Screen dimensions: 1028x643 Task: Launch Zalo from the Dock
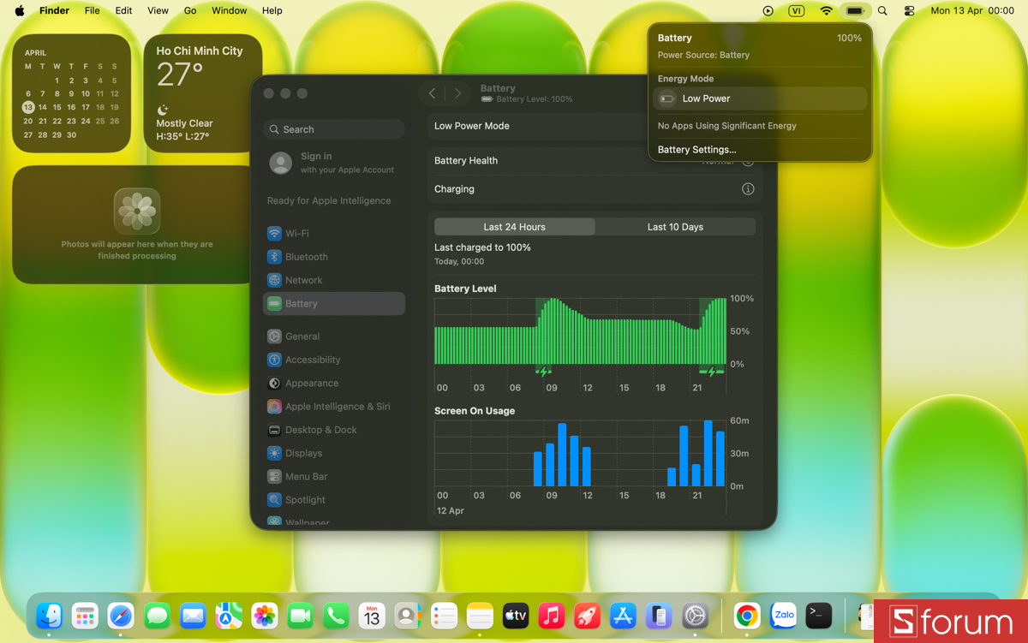click(x=783, y=616)
